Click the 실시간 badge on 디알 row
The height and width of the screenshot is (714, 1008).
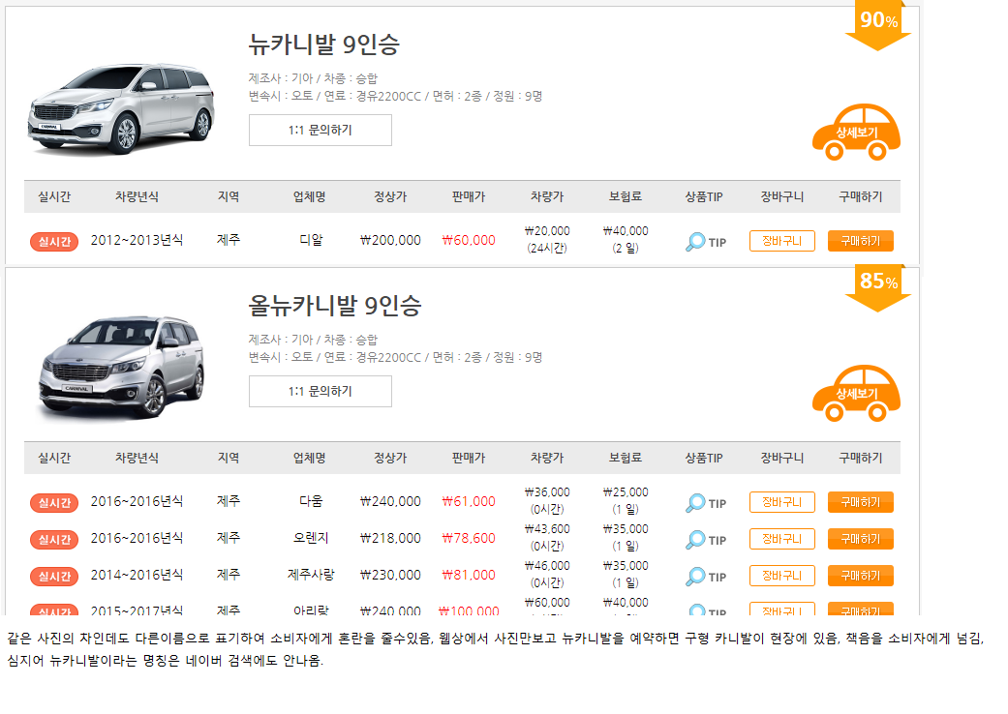(53, 238)
